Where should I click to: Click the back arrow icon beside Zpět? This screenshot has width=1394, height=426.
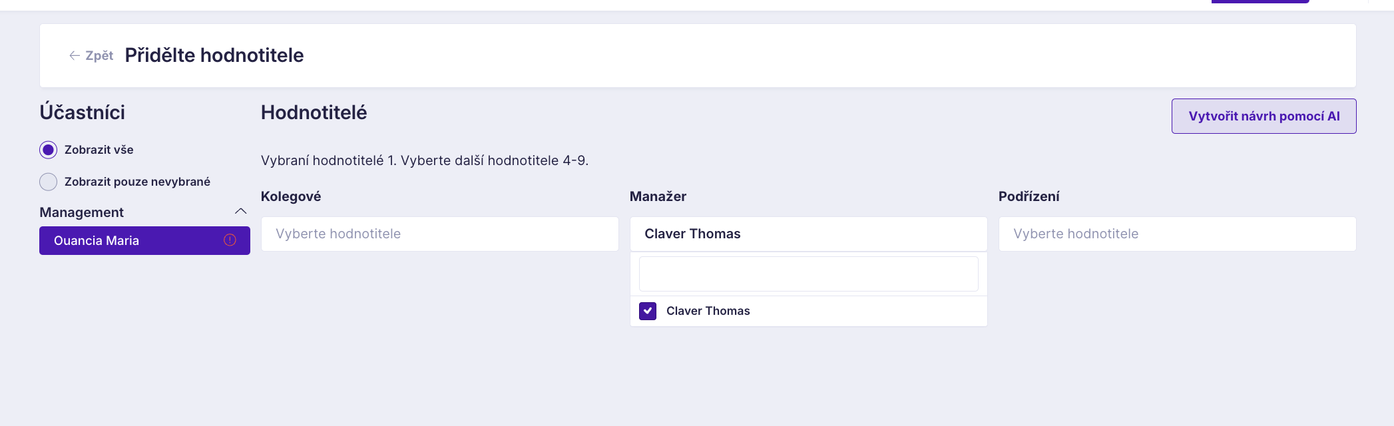(x=75, y=55)
